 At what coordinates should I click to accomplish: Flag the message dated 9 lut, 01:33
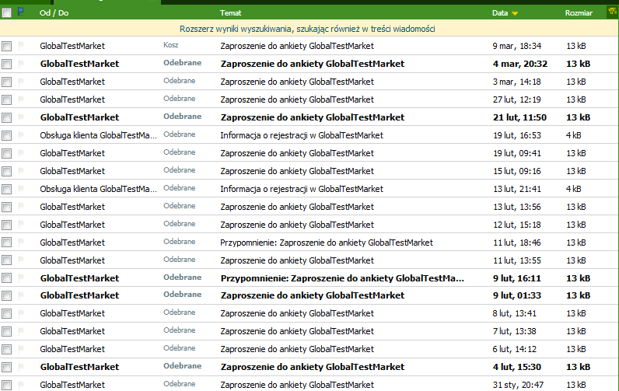21,295
